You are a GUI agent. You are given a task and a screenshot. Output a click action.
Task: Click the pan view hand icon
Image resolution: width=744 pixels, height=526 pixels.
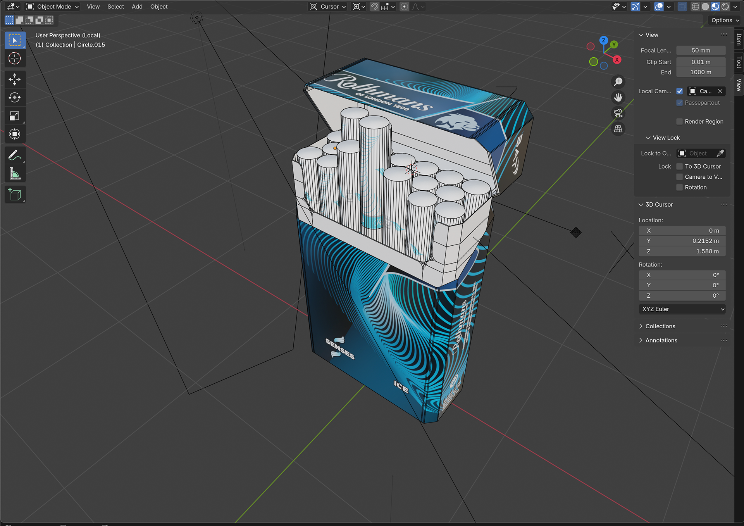tap(618, 97)
